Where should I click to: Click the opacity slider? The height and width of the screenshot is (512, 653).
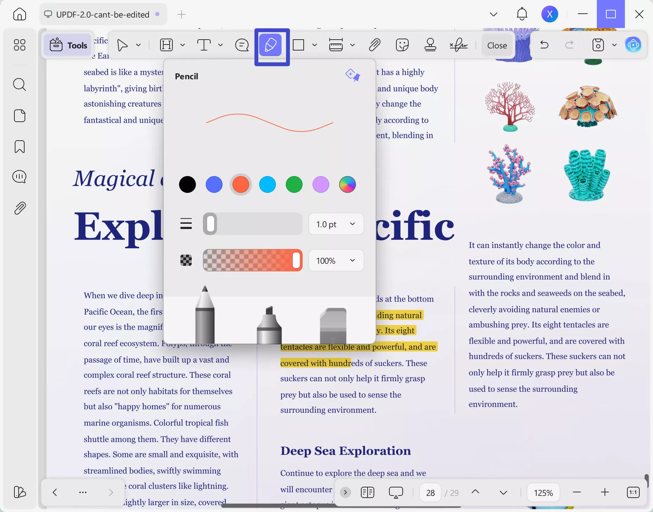click(x=253, y=261)
